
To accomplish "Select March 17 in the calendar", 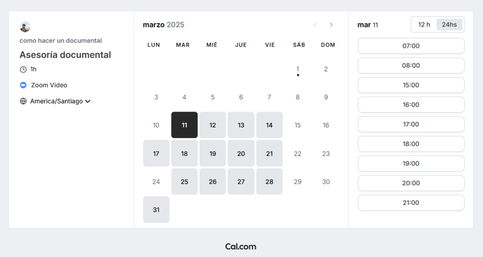I will (x=156, y=154).
